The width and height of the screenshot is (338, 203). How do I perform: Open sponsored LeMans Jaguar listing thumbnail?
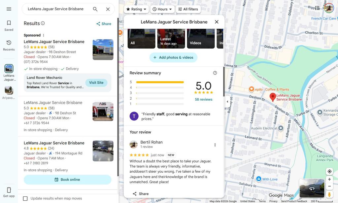(x=103, y=50)
